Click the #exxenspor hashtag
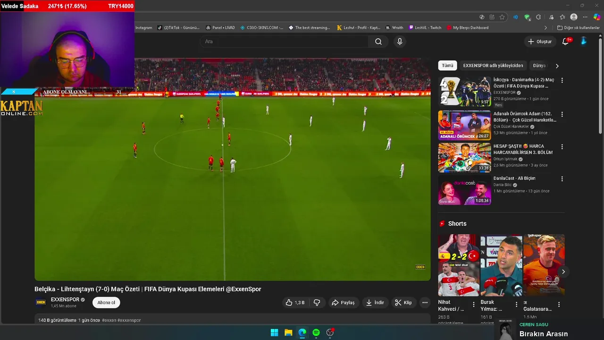 tap(129, 320)
